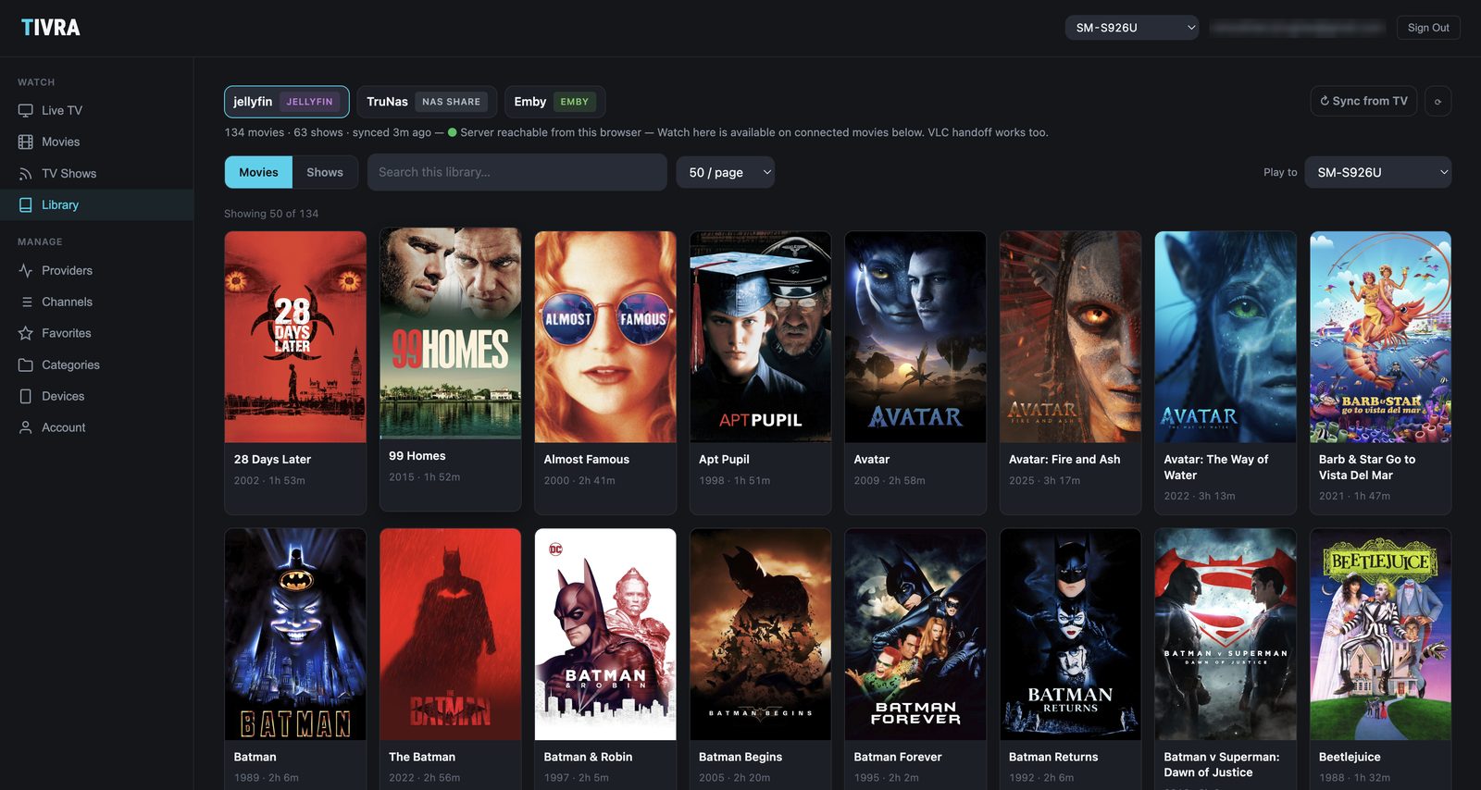
Task: Click the Account person icon
Action: pos(26,427)
